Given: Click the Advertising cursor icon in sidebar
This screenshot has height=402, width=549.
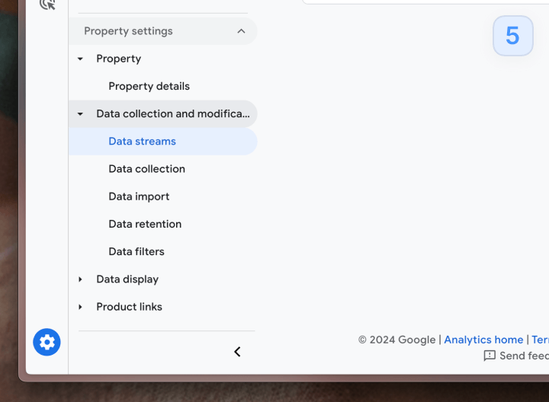Looking at the screenshot, I should point(47,5).
